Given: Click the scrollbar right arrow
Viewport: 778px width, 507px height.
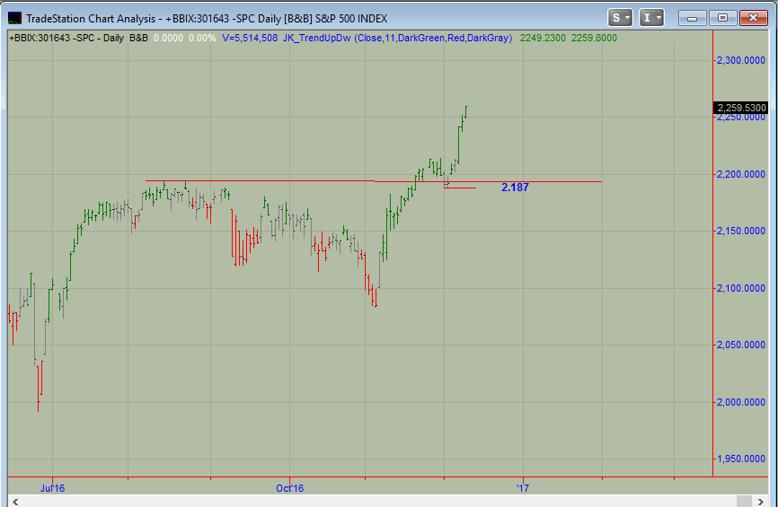Looking at the screenshot, I should 761,502.
